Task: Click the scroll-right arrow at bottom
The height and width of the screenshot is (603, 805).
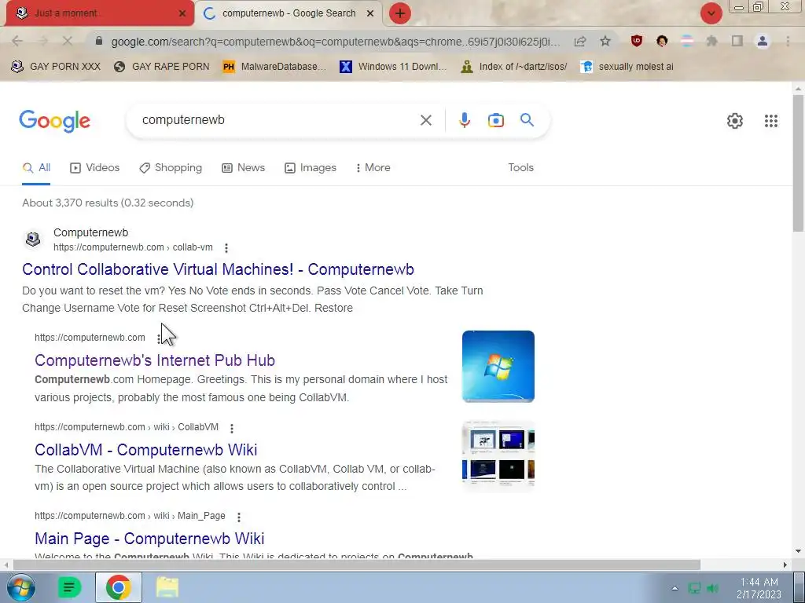Action: [x=785, y=565]
